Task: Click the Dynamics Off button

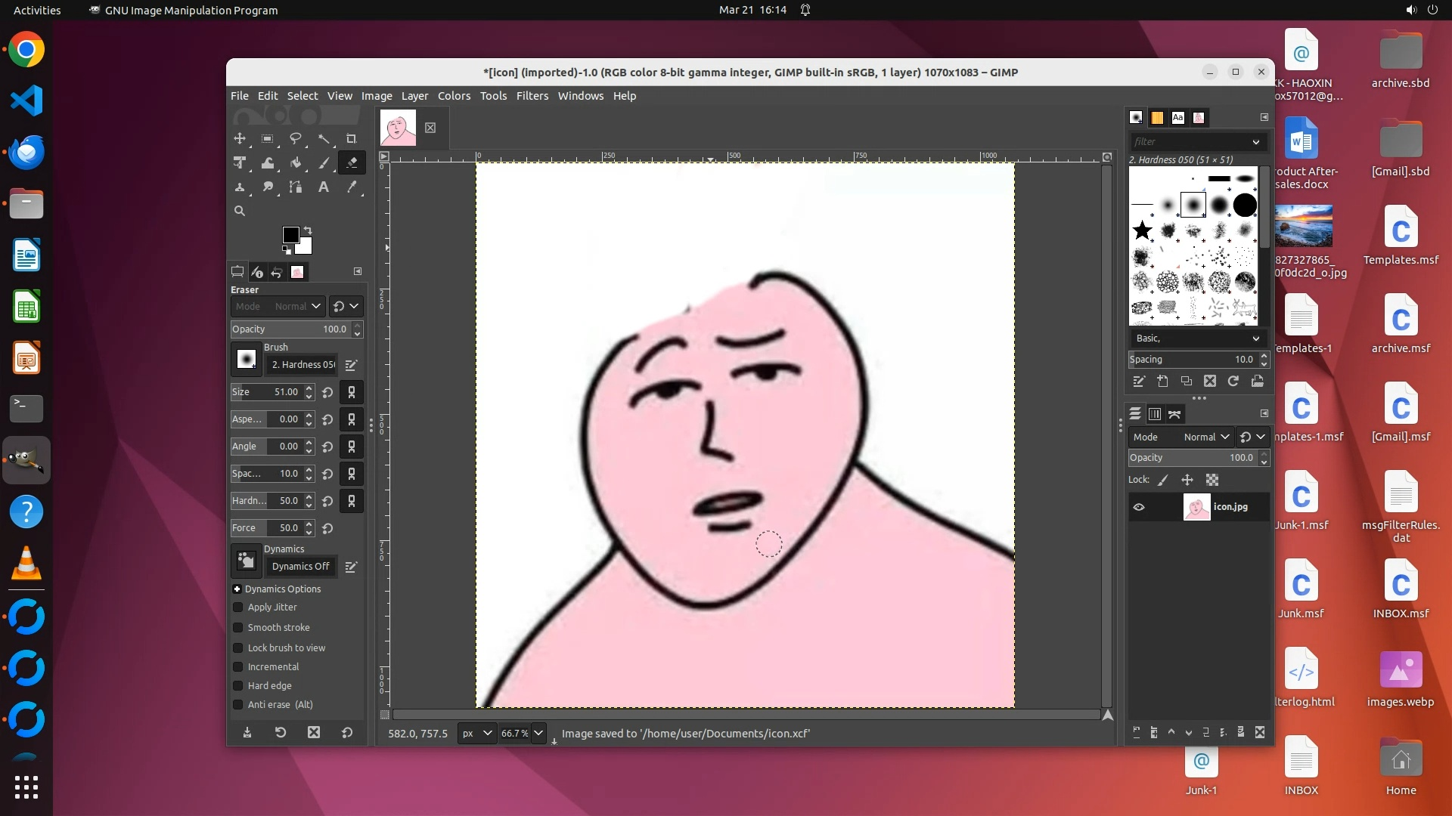Action: point(301,567)
